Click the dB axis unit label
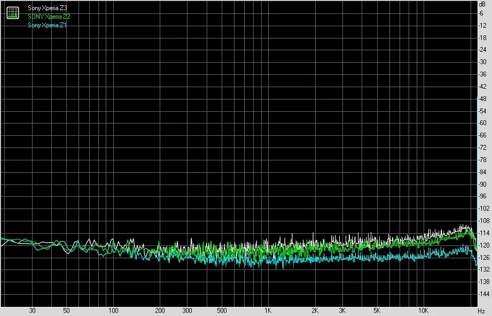This screenshot has width=492, height=316. [482, 4]
